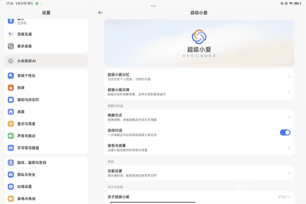Tap the Wi-Fi indicator in status bar
Viewport: 306px width, 204px height.
point(291,4)
